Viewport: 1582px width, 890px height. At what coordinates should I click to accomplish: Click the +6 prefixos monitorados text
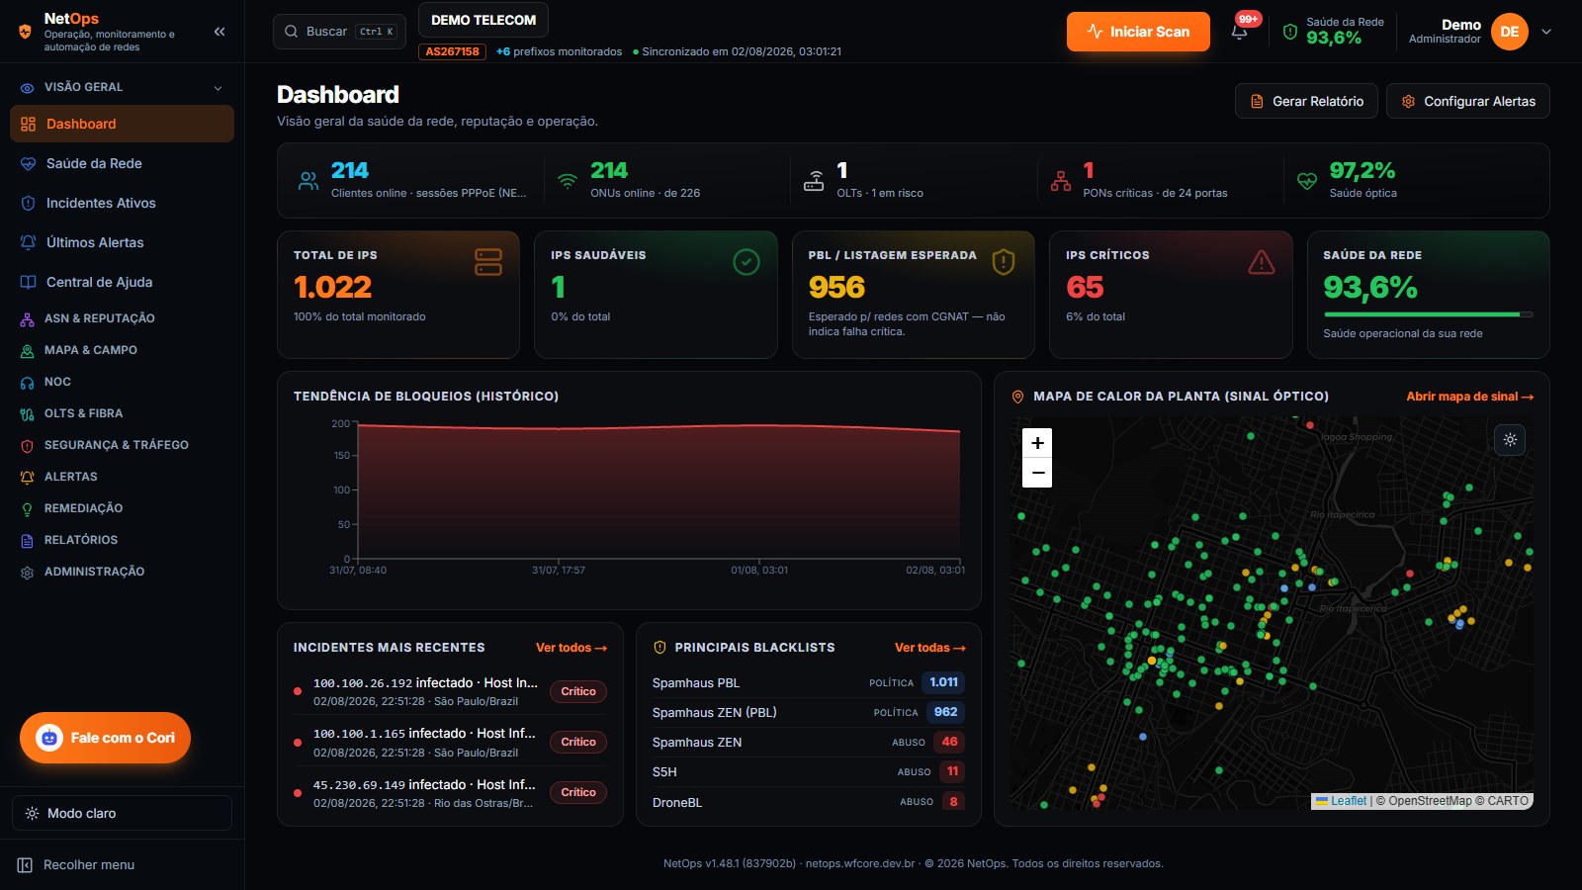[559, 51]
